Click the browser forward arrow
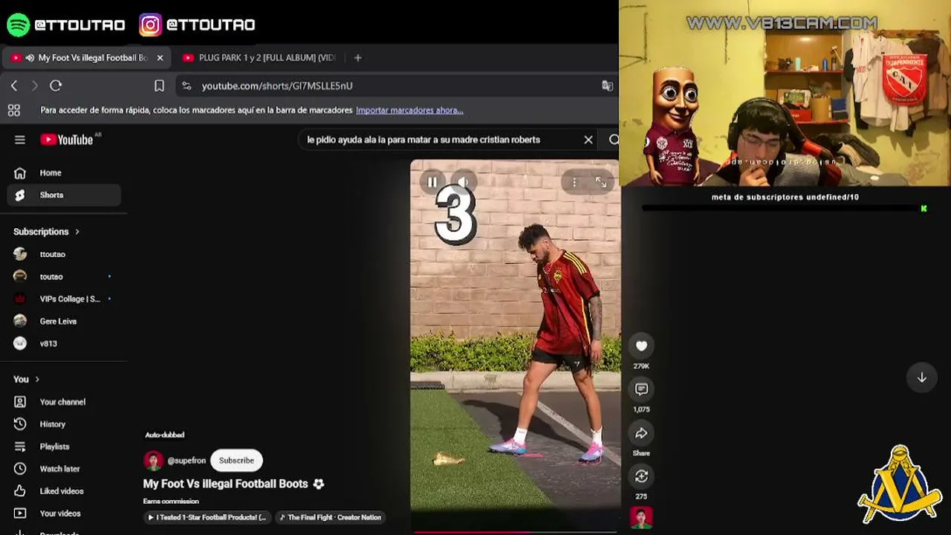951x535 pixels. tap(34, 86)
